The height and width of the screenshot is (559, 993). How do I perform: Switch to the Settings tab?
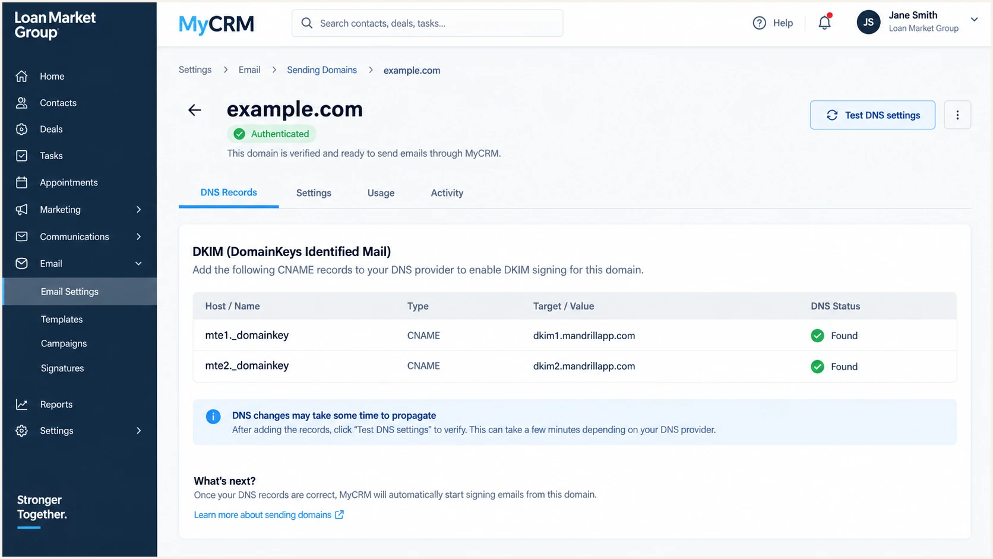click(x=314, y=193)
